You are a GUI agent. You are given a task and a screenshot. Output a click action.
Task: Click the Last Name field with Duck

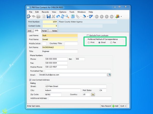coord(60,35)
